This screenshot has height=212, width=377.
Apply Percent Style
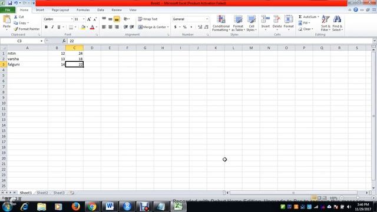coord(184,27)
